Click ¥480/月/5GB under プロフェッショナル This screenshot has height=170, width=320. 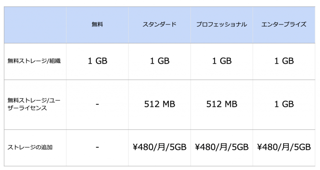[222, 147]
